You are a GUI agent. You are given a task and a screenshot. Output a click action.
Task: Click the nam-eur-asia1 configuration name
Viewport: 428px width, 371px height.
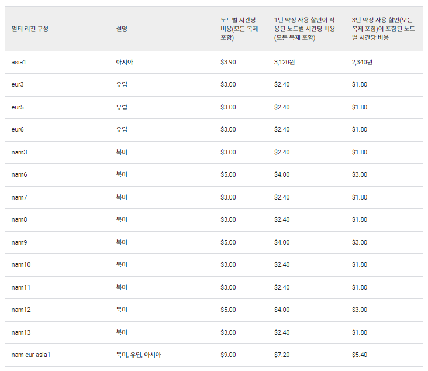[x=30, y=355]
